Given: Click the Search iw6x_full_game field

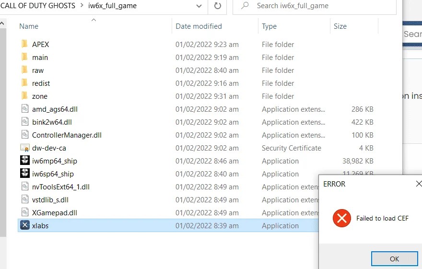Looking at the screenshot, I should coord(314,6).
